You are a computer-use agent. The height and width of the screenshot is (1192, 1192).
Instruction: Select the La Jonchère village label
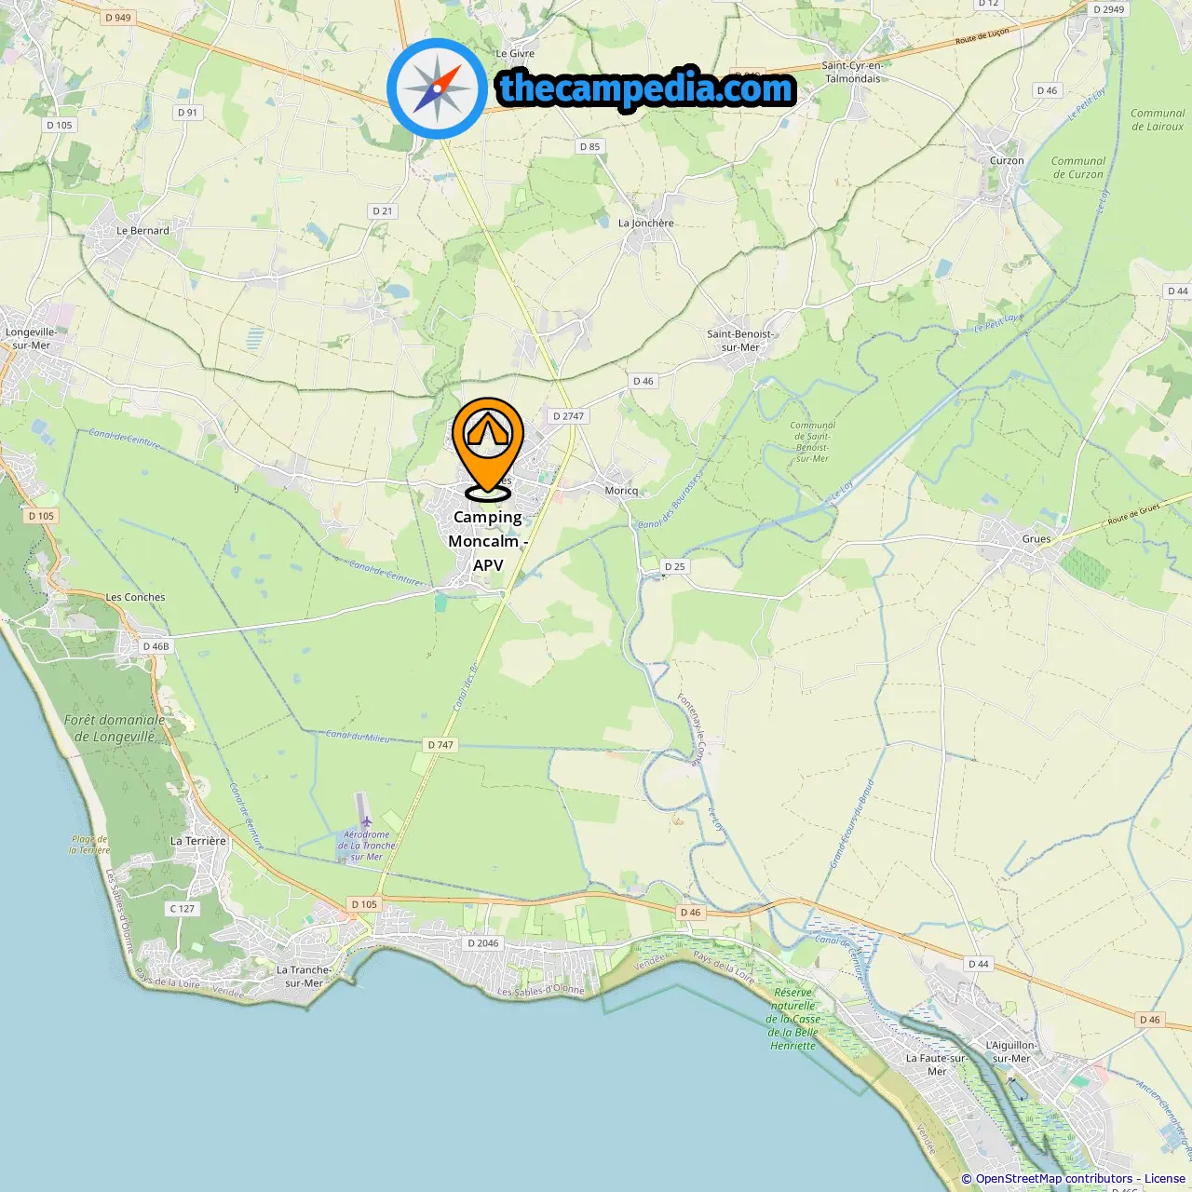pyautogui.click(x=646, y=223)
